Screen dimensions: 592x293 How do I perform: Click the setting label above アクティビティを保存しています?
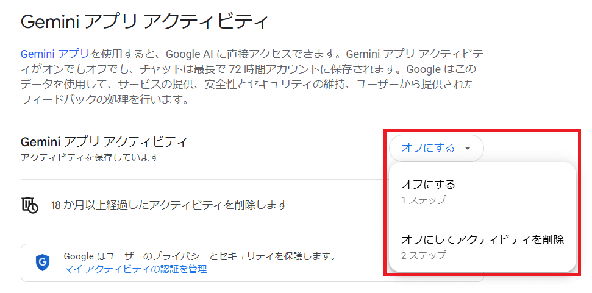104,142
